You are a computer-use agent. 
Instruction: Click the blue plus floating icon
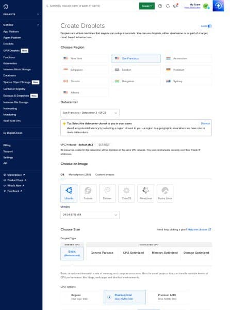[x=218, y=6]
